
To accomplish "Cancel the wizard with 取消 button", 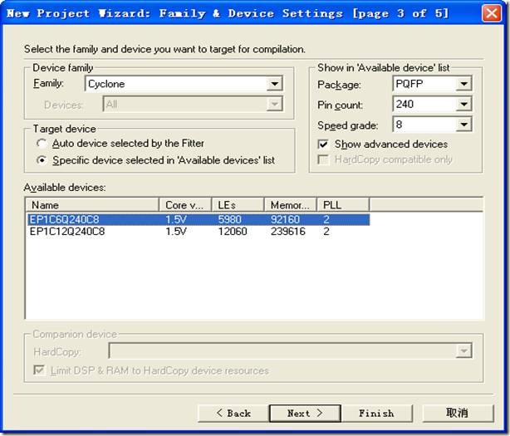I will coord(458,413).
